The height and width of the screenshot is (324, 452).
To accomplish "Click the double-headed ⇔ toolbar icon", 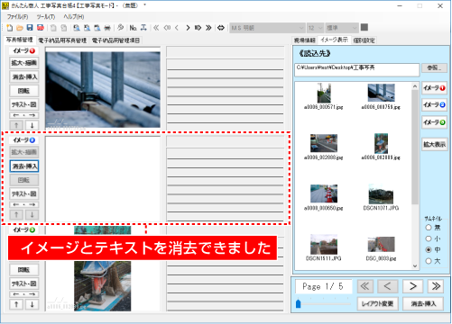I will (221, 28).
